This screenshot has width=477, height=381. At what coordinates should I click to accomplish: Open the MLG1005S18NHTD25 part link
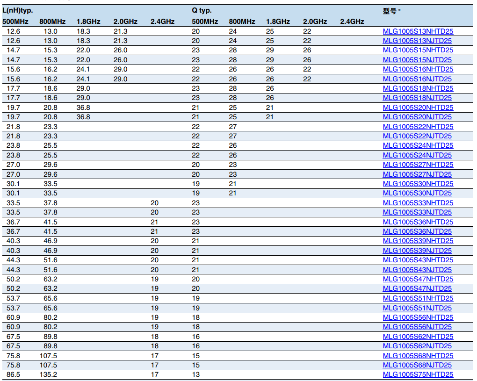coord(418,88)
